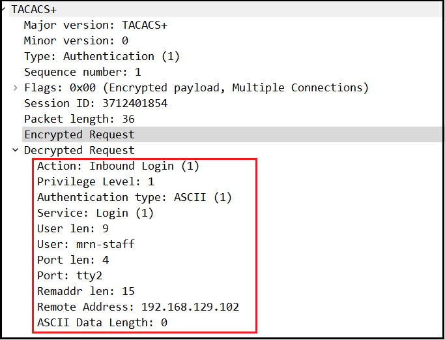The width and height of the screenshot is (445, 340).
Task: Select the Minor version: 0 row
Action: [76, 41]
